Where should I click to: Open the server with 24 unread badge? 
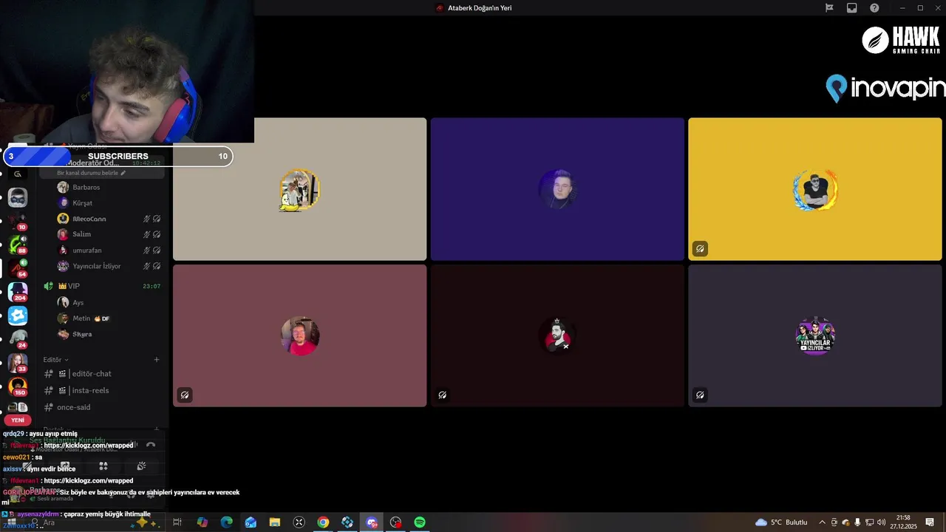(18, 339)
